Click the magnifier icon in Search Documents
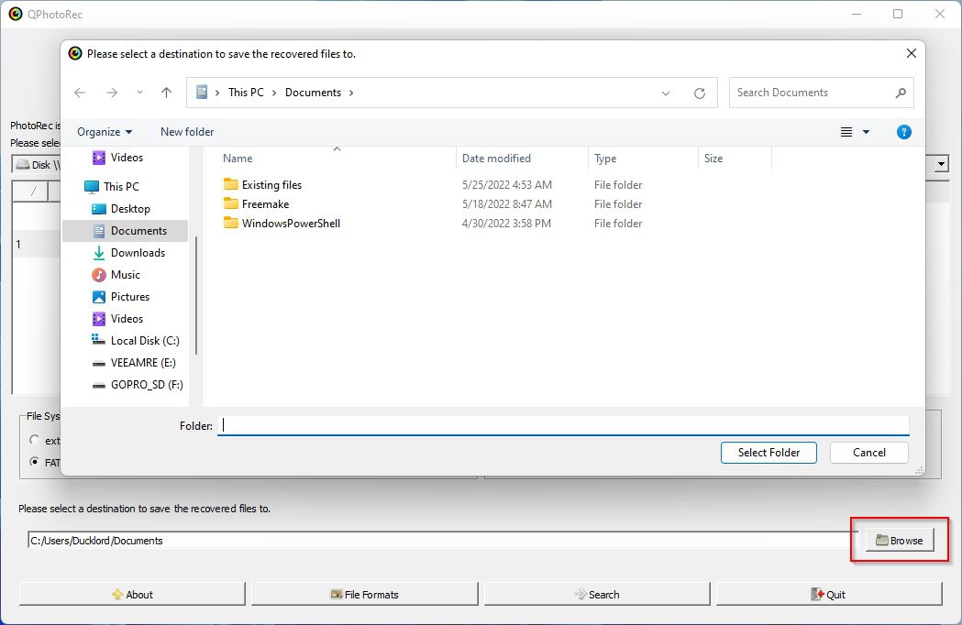This screenshot has height=625, width=962. point(900,93)
